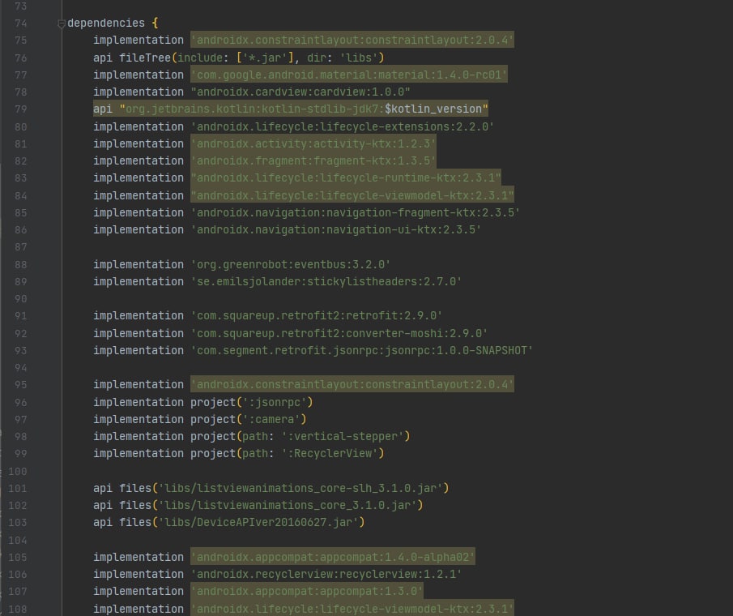Click the navigation-fragment-ktx:2.3.5 dependency
This screenshot has height=616, width=733.
pos(356,213)
